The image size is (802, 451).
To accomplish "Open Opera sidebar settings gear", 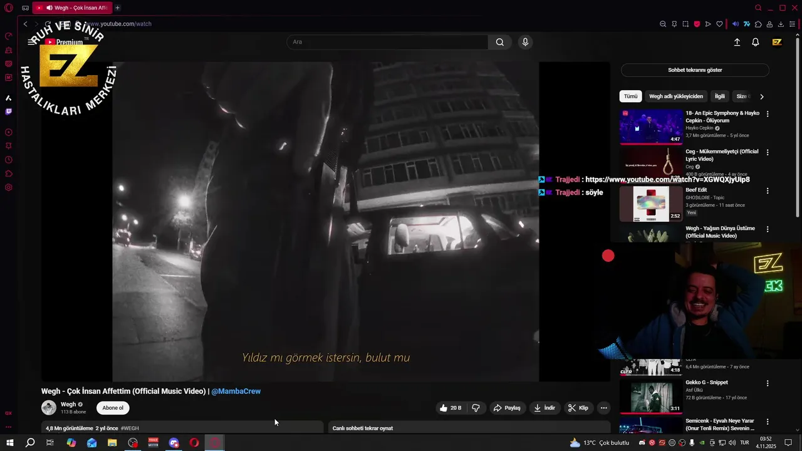I will coord(9,187).
